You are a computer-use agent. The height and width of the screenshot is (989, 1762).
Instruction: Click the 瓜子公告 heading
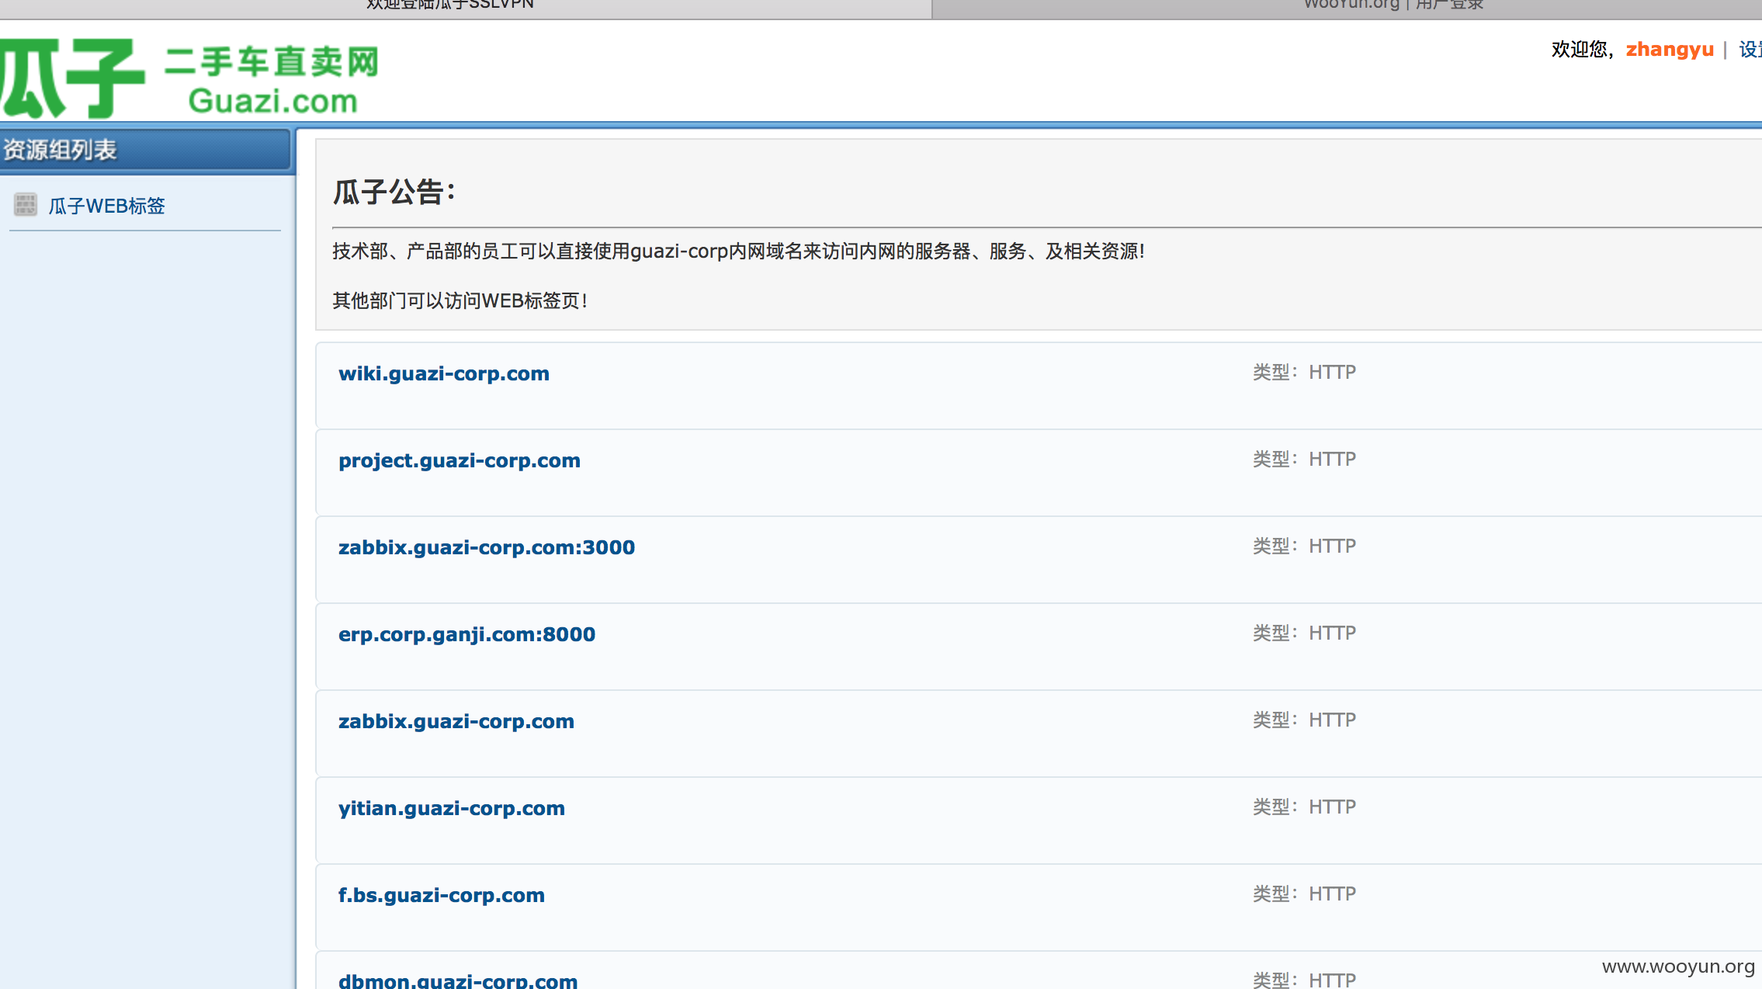point(394,192)
